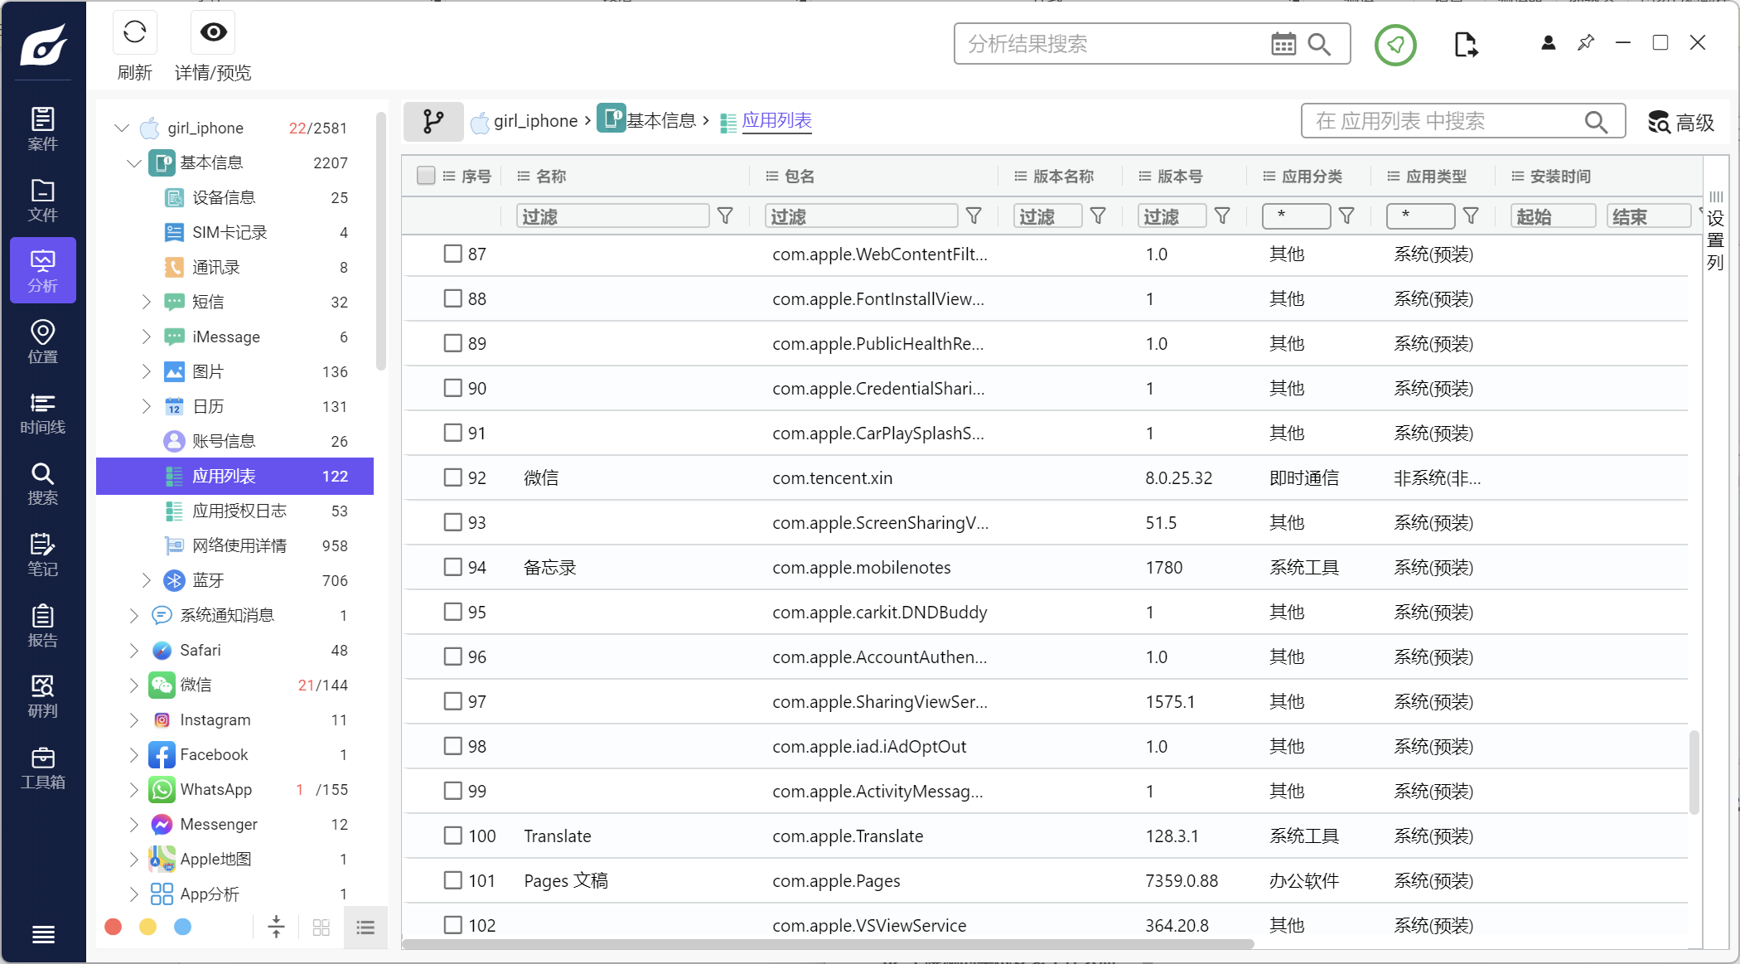Open the 位置 location sidebar icon
Viewport: 1740px width, 964px height.
pos(42,342)
